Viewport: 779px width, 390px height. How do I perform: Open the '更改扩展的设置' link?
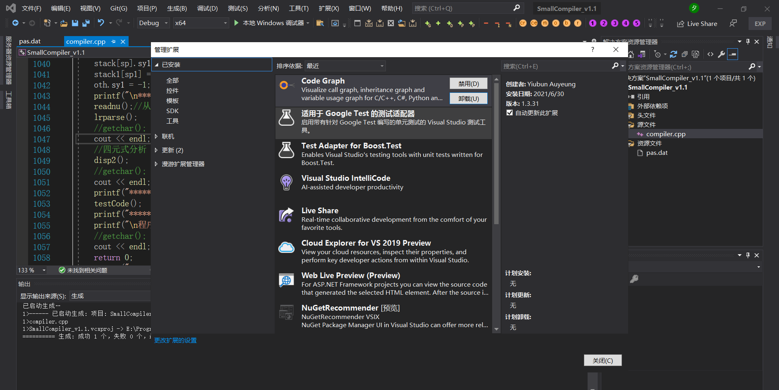tap(175, 340)
